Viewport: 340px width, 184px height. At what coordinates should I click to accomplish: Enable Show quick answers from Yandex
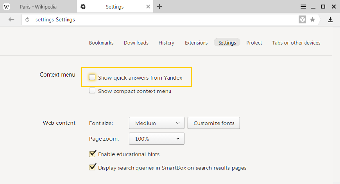tap(92, 77)
